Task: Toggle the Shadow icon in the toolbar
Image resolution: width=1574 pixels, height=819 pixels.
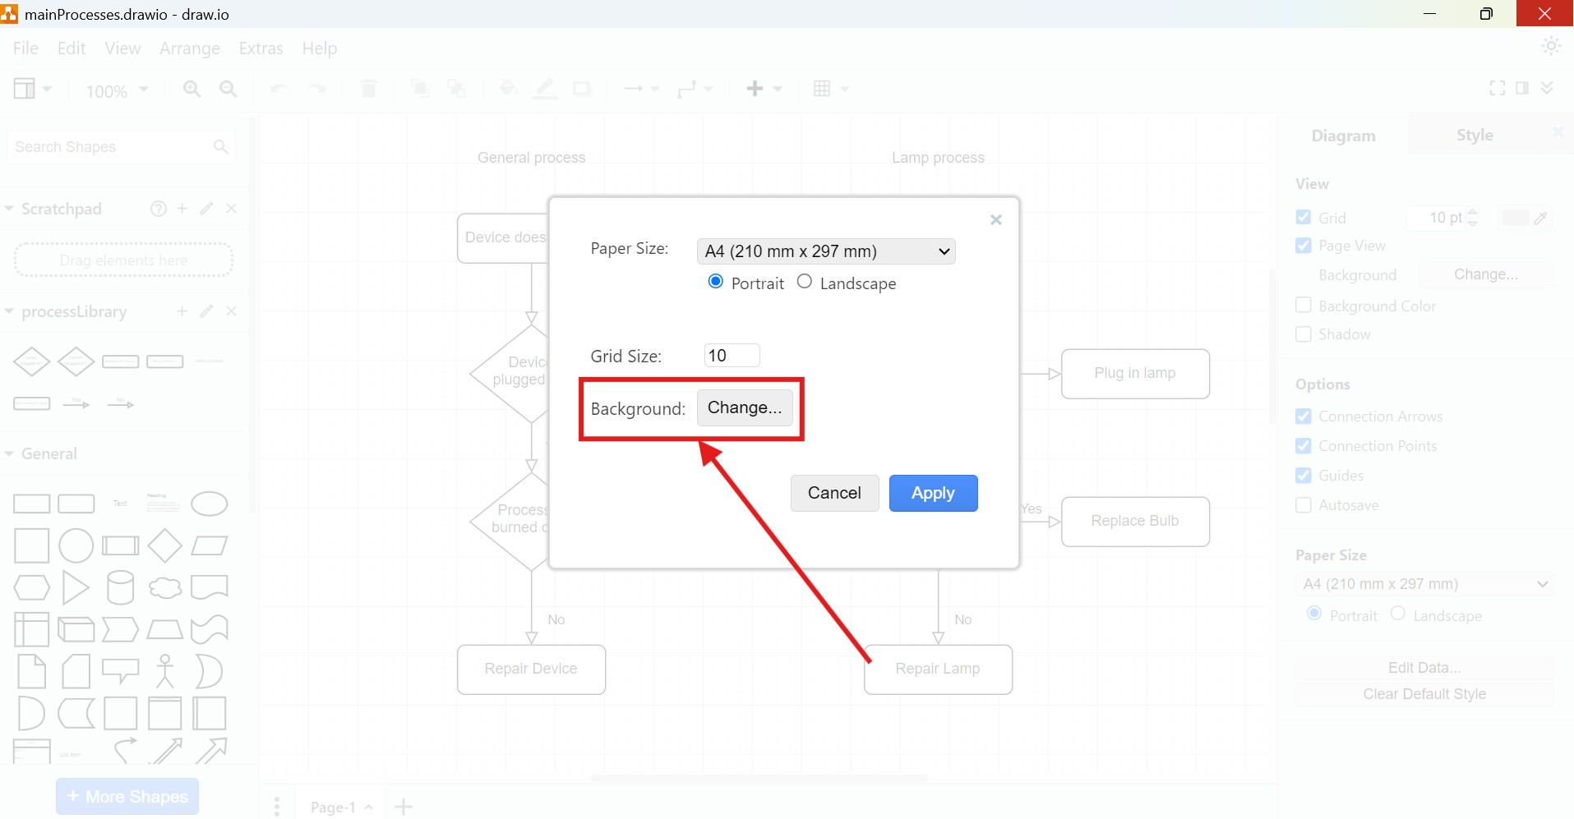Action: [582, 89]
